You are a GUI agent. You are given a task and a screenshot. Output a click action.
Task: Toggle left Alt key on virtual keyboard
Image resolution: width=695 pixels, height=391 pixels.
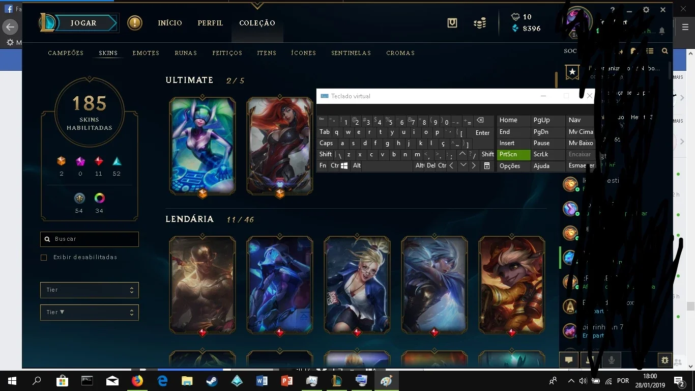(357, 165)
